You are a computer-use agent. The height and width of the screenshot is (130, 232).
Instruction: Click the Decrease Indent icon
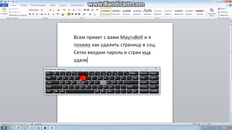coord(84,10)
